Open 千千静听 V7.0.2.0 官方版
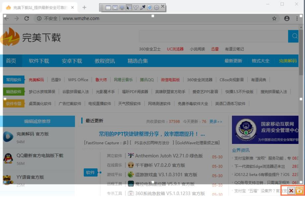The width and height of the screenshot is (305, 198). click(160, 165)
